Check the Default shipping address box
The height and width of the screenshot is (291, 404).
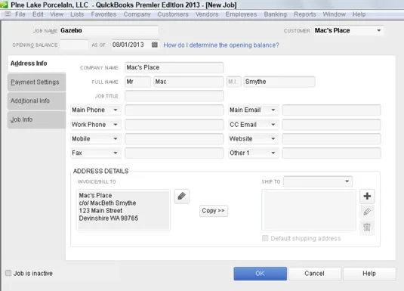point(265,238)
